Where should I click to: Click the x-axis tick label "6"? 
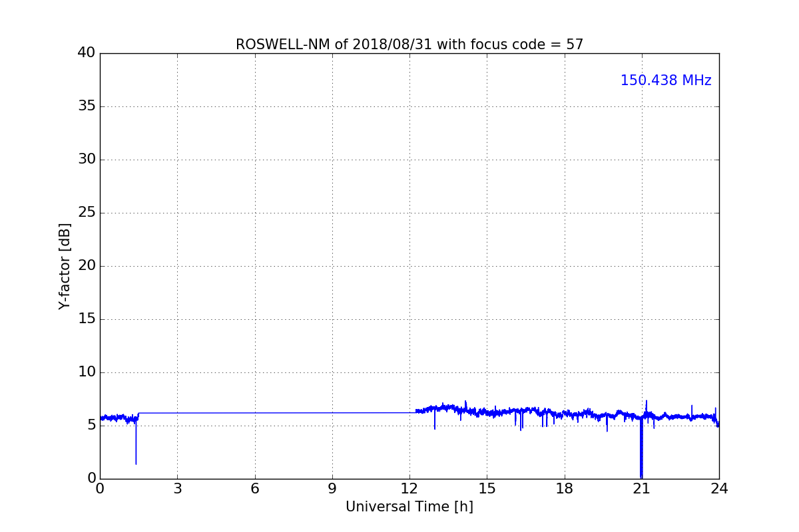[255, 489]
